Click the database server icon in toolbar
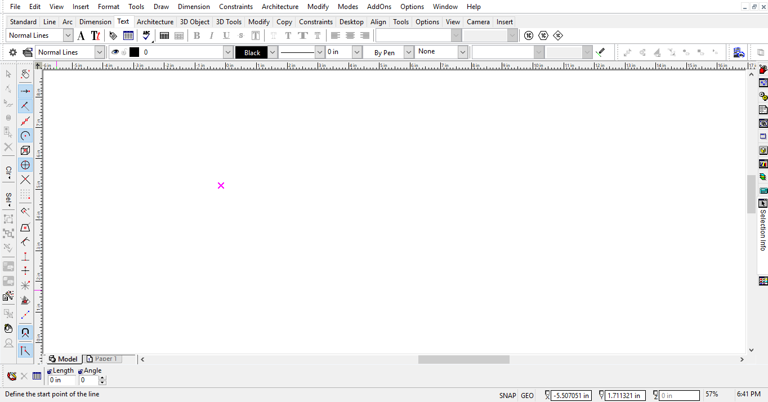This screenshot has height=402, width=768. 739,52
